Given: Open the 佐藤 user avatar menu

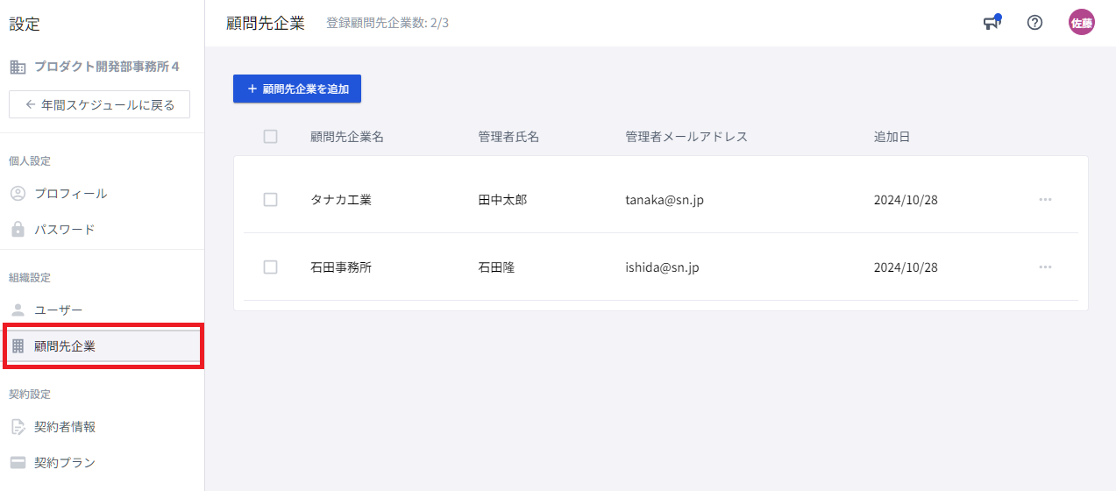Looking at the screenshot, I should (1081, 23).
